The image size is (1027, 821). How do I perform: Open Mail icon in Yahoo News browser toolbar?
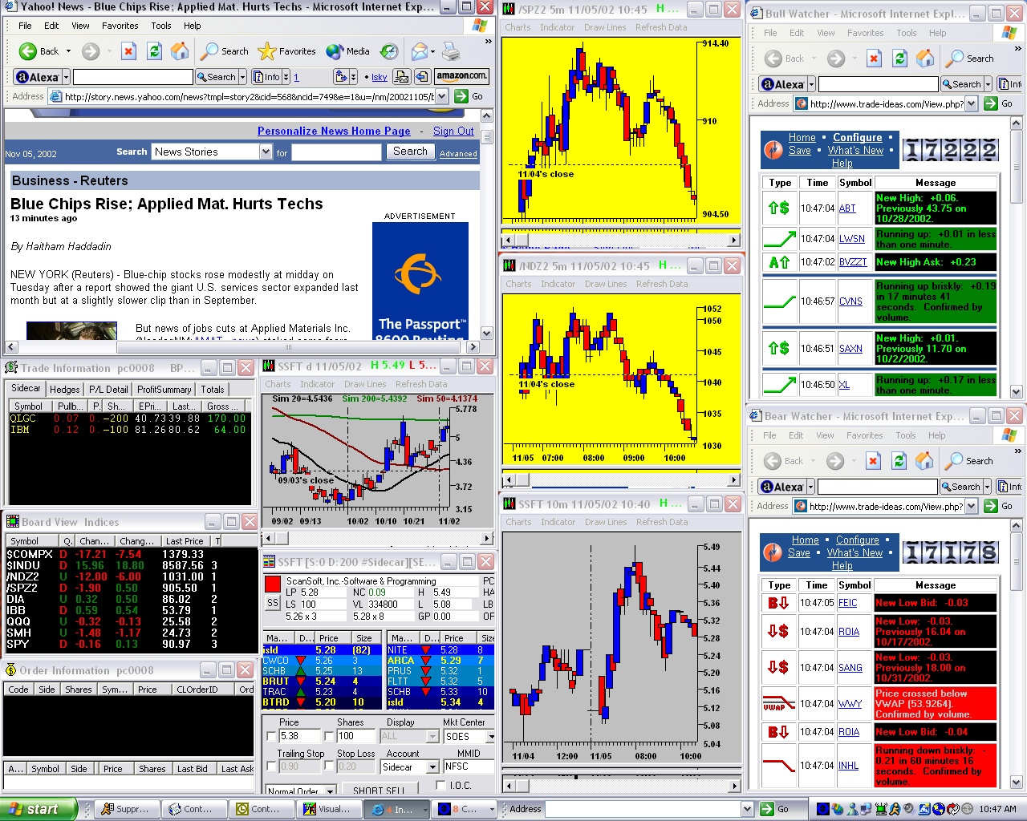419,51
